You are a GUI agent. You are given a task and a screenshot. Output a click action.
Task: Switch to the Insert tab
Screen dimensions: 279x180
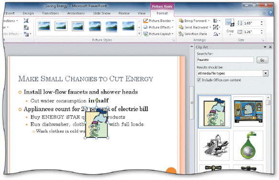(x=10, y=13)
